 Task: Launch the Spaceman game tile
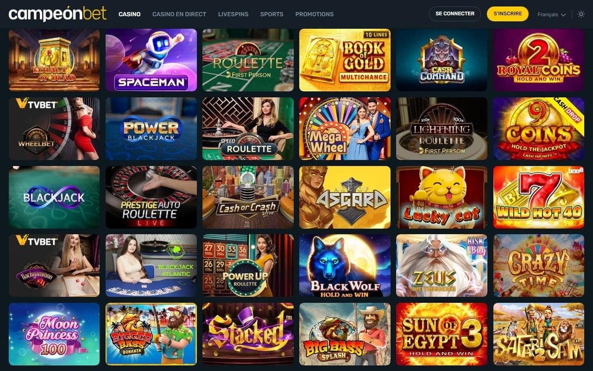point(151,60)
